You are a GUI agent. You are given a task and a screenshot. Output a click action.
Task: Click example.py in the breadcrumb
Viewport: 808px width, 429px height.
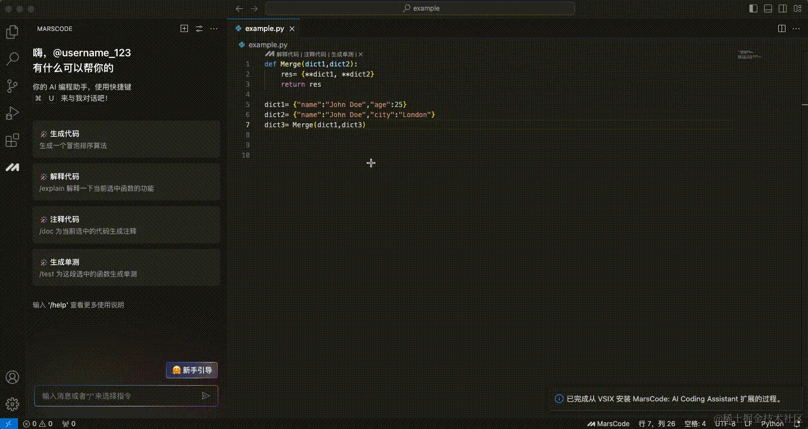tap(268, 44)
